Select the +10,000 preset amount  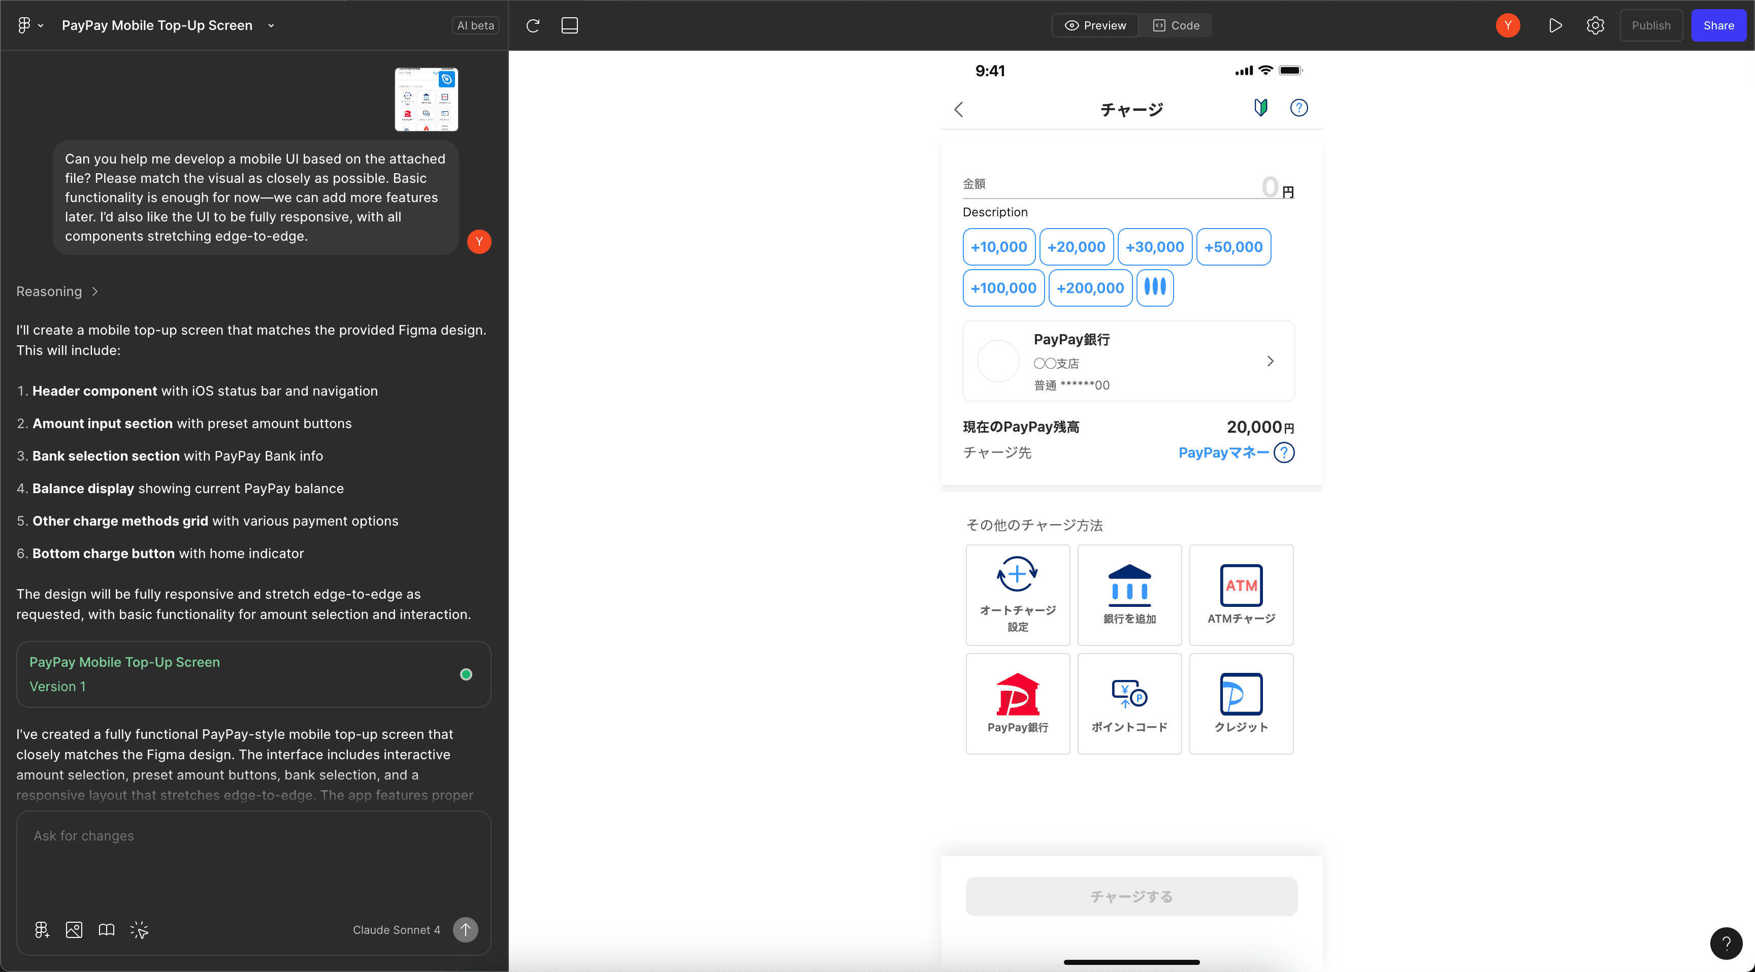998,247
